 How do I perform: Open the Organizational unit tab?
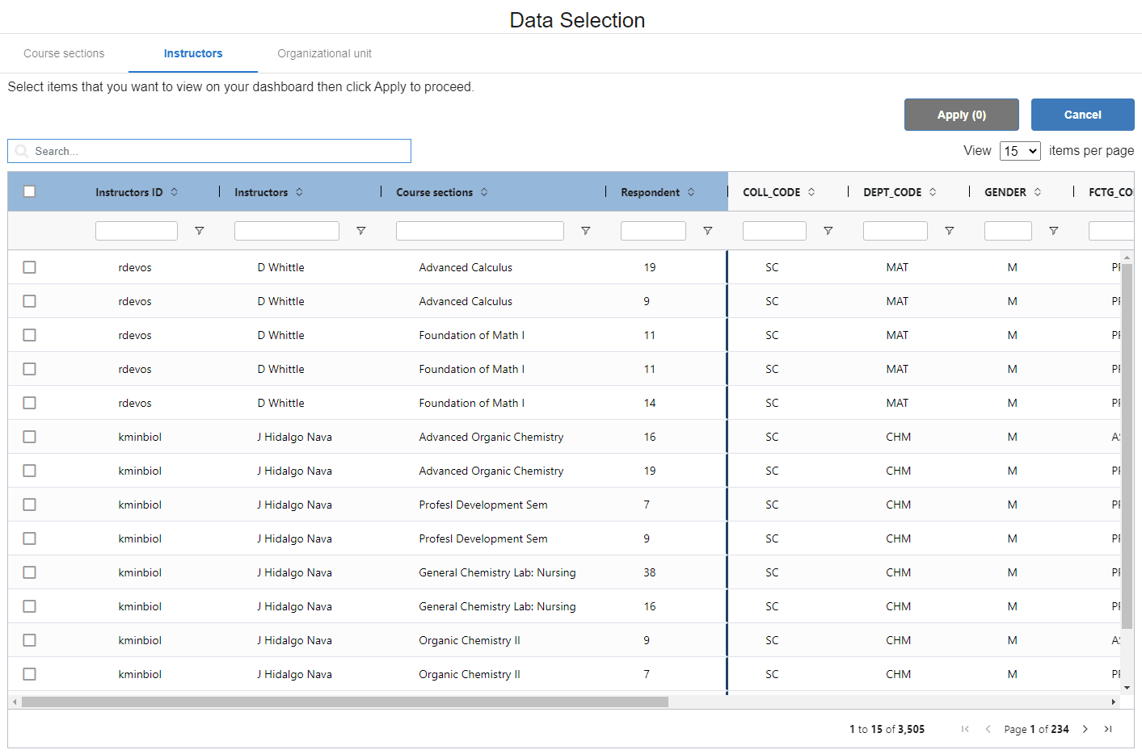click(x=324, y=53)
